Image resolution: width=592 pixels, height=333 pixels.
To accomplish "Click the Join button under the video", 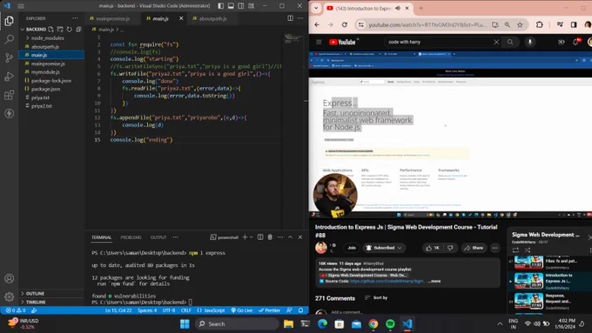I will coord(352,248).
